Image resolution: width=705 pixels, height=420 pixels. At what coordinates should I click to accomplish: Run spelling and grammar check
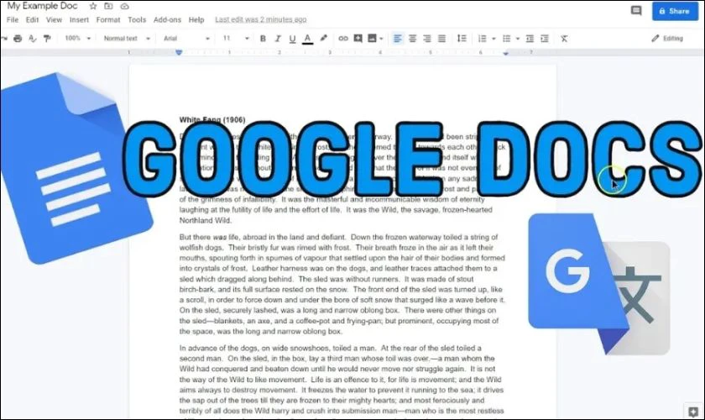pyautogui.click(x=33, y=39)
